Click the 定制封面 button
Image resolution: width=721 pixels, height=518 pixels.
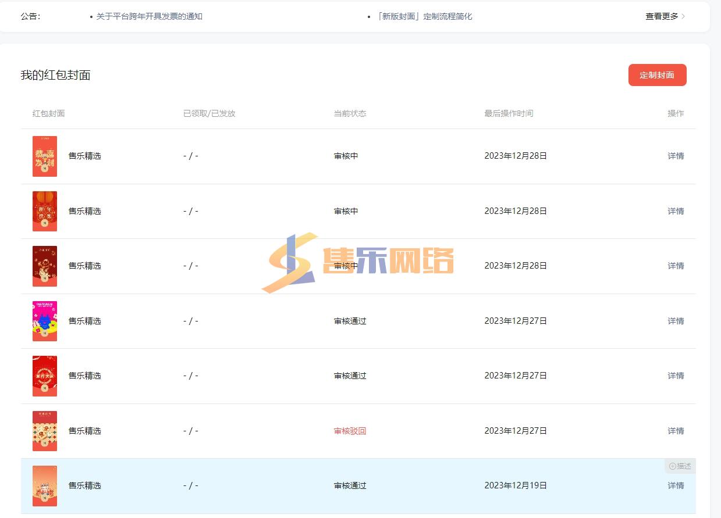tap(657, 75)
